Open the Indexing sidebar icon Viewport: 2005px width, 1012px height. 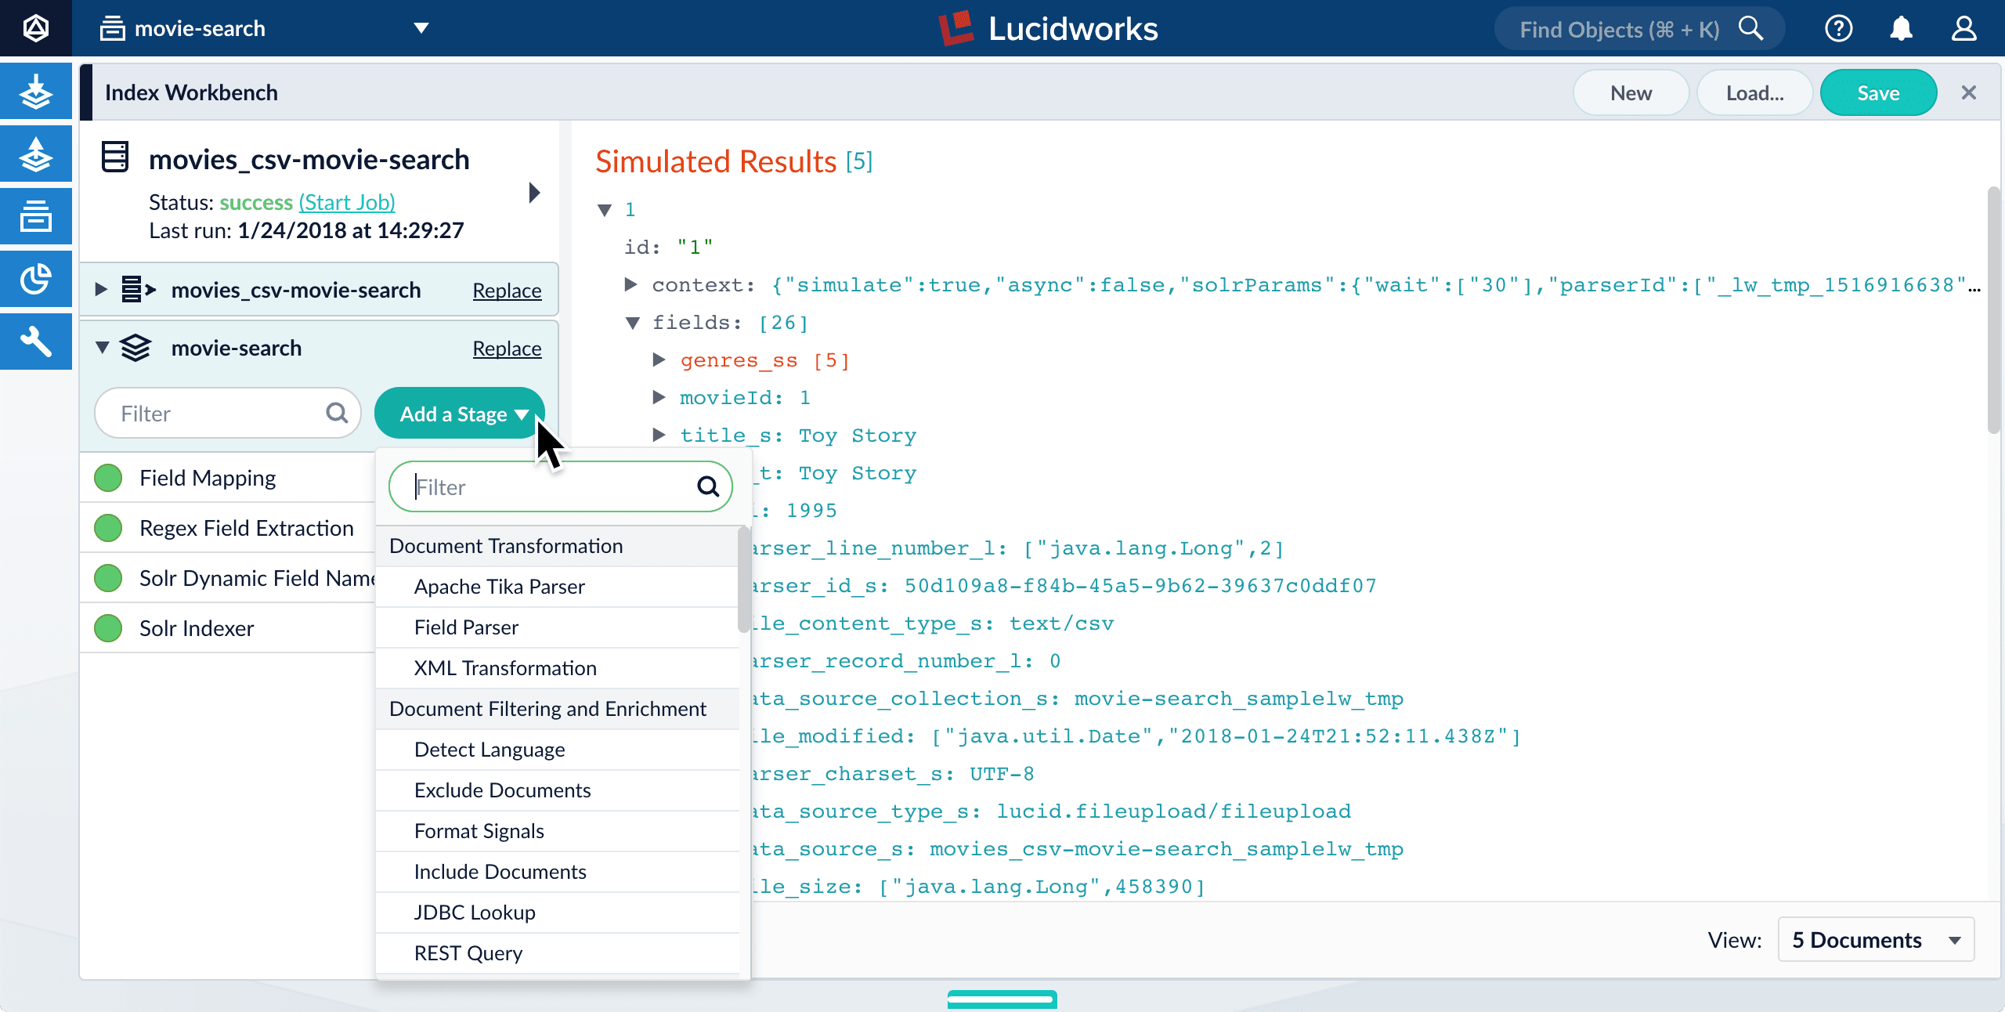click(x=36, y=92)
